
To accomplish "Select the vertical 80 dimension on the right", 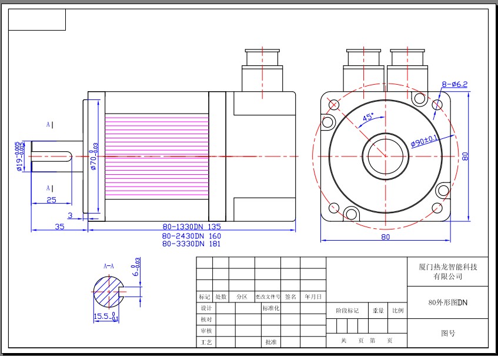I will [x=465, y=157].
